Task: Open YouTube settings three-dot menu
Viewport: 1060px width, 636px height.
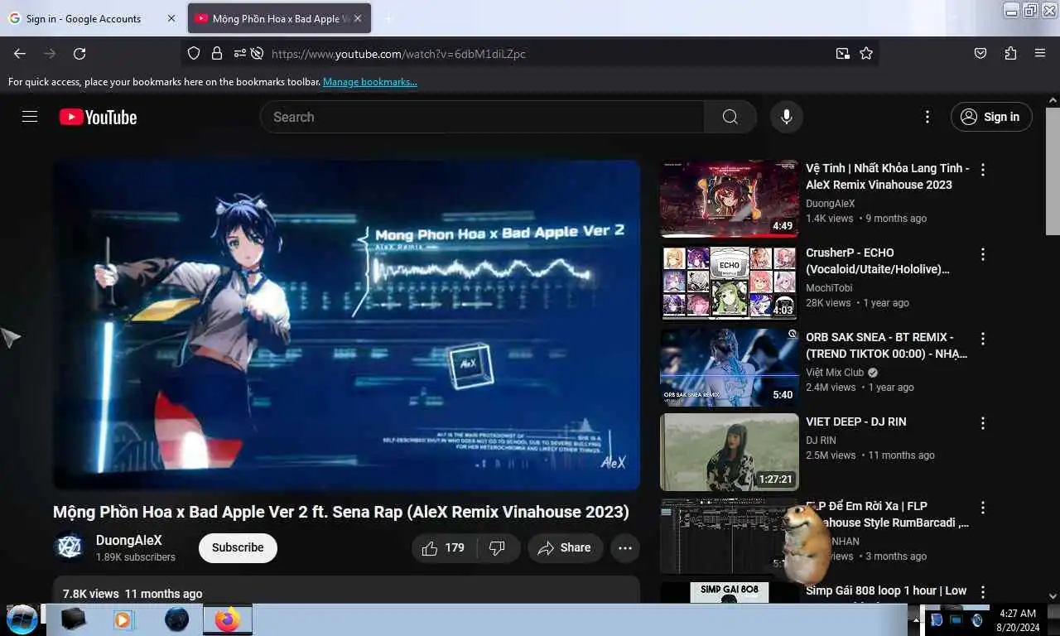Action: (x=927, y=117)
